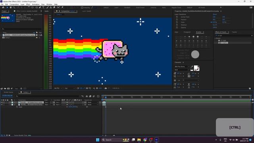Select the Rotation tool

coord(29,8)
